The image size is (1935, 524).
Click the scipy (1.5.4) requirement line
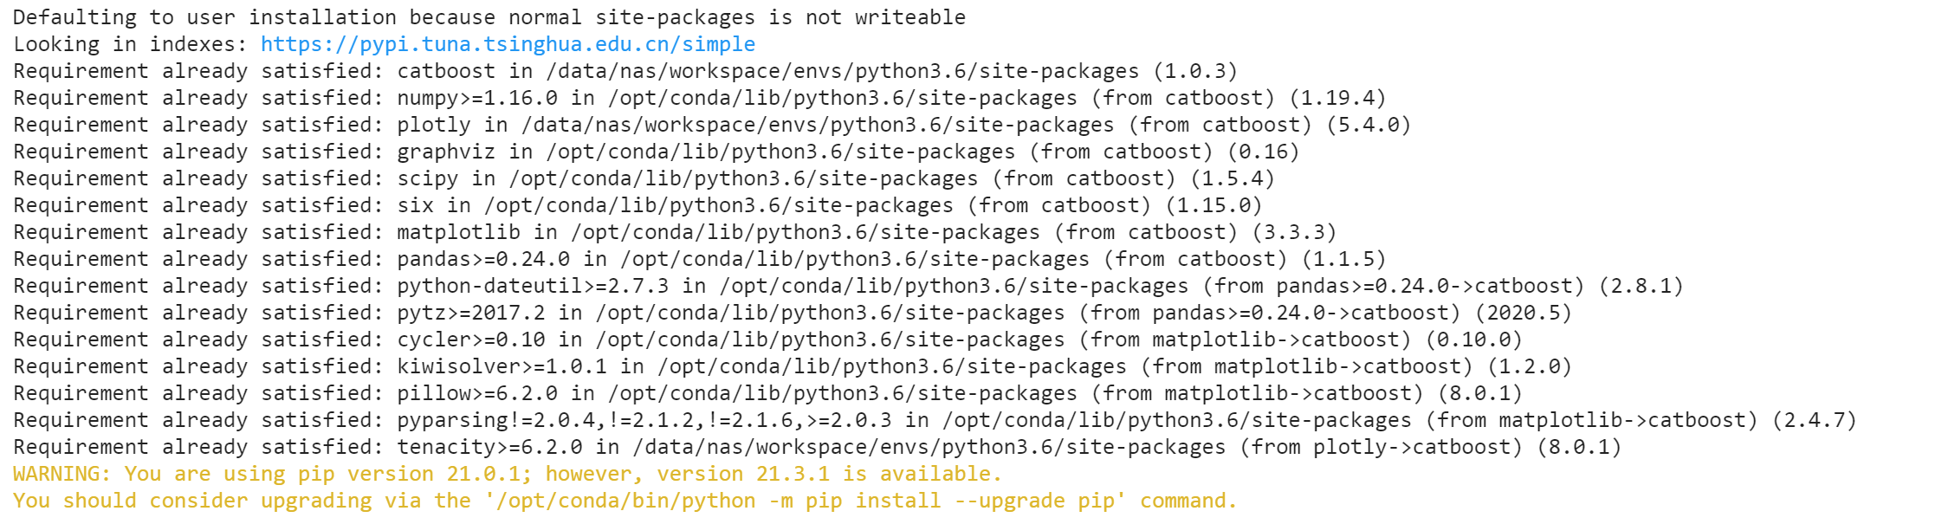644,178
